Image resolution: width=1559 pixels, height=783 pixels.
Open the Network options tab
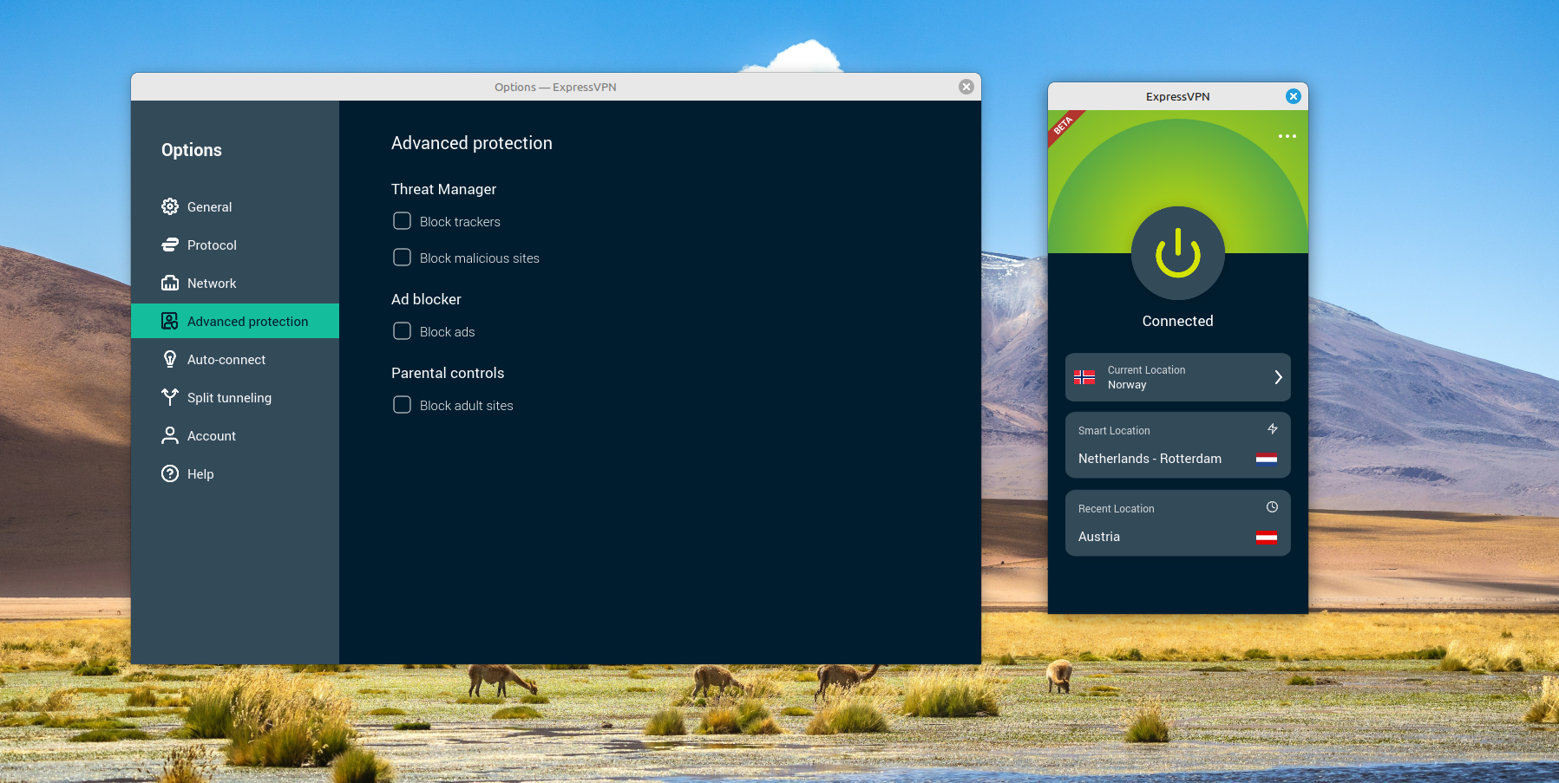point(235,283)
